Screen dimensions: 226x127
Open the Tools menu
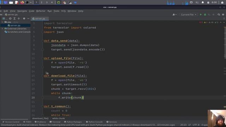[x=56, y=11]
